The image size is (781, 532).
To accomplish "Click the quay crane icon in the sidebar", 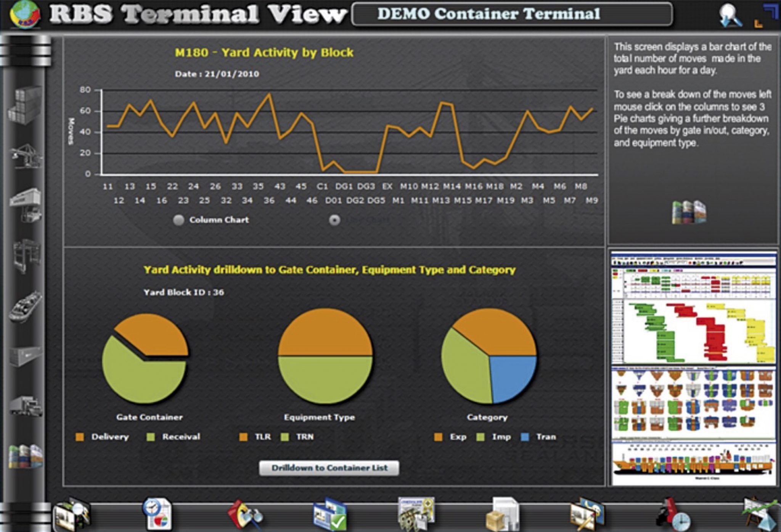I will pyautogui.click(x=26, y=155).
